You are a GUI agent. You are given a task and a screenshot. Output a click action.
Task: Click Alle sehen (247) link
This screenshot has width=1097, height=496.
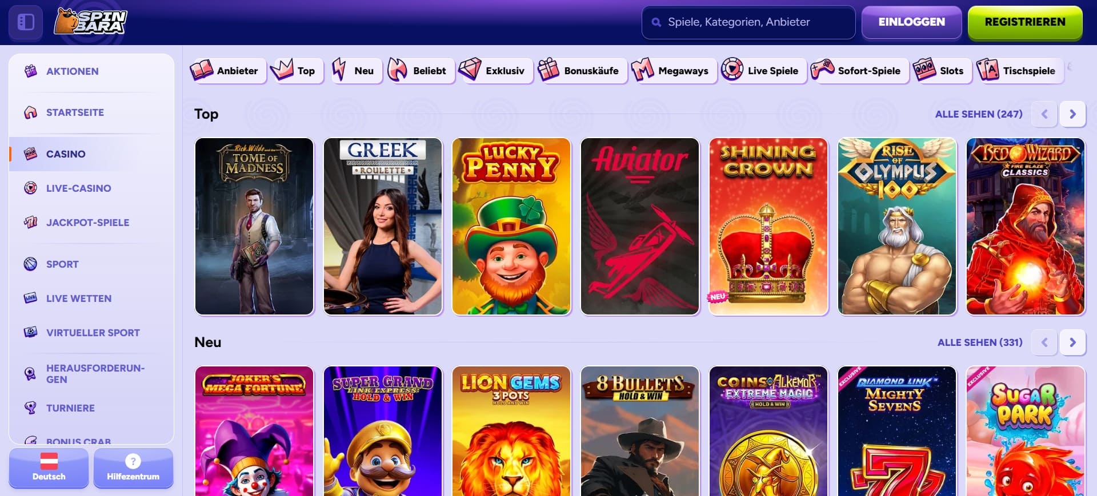click(978, 114)
